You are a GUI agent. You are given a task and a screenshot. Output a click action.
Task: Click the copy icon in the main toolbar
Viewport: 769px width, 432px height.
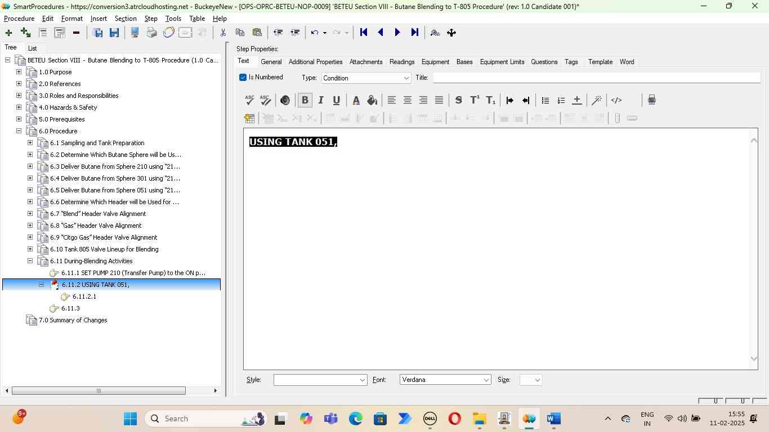point(240,33)
